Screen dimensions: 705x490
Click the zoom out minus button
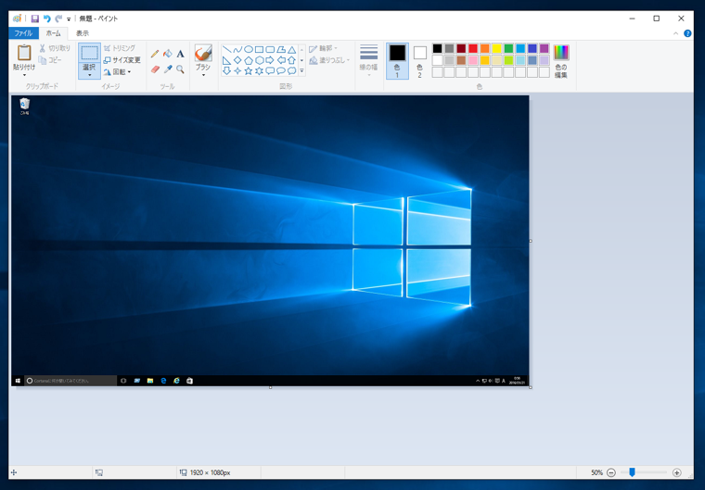pyautogui.click(x=611, y=472)
